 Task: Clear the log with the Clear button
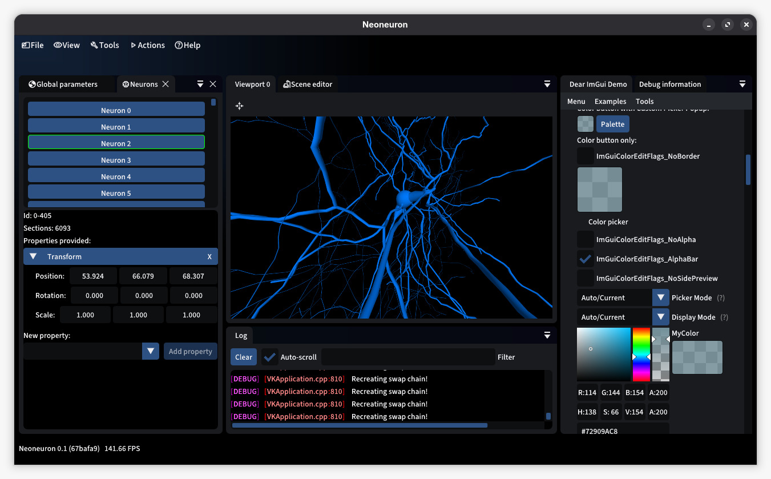tap(243, 357)
